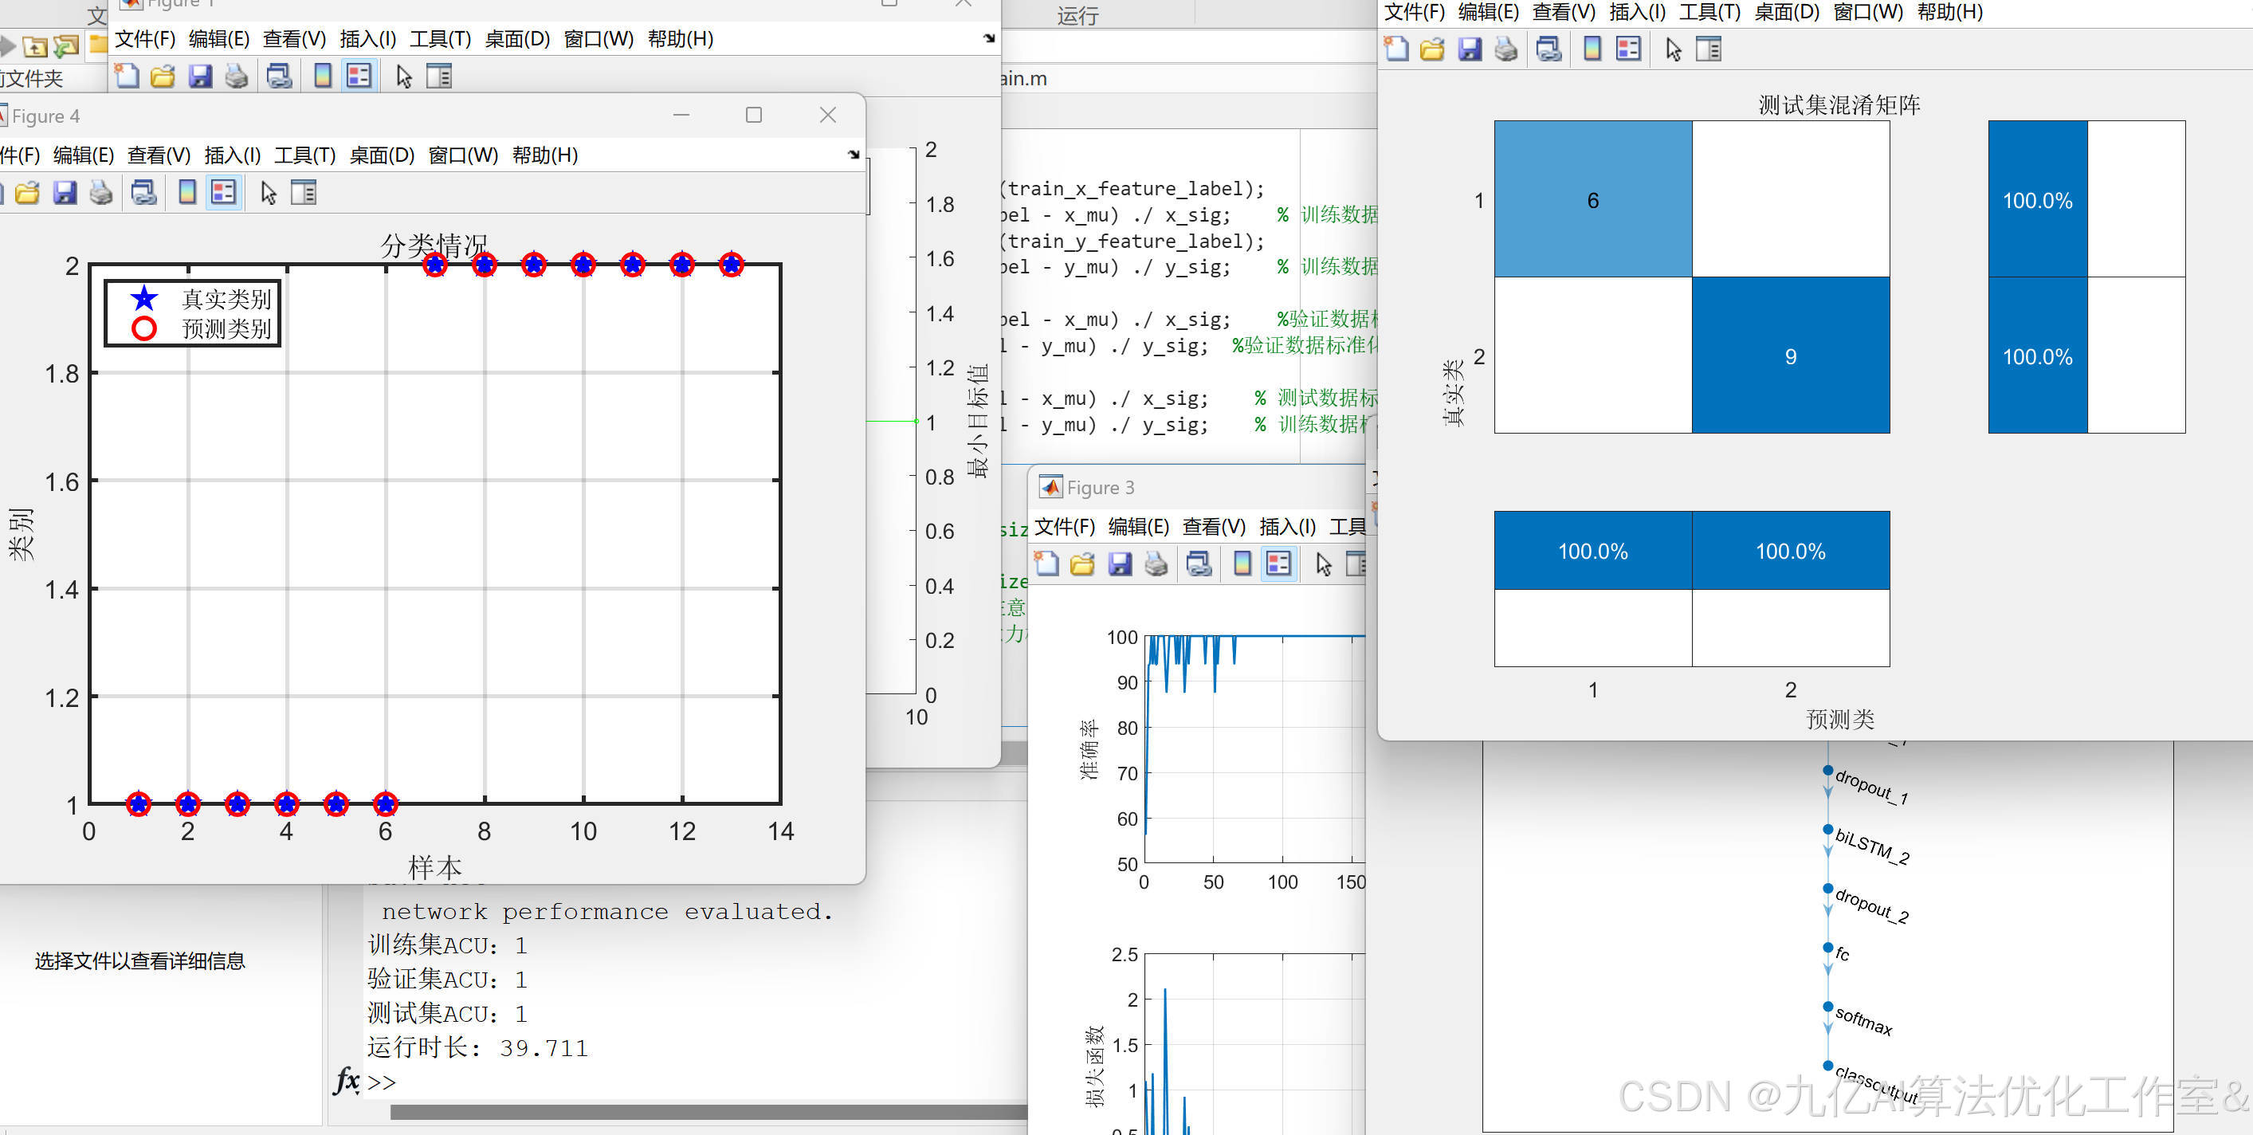Image resolution: width=2253 pixels, height=1135 pixels.
Task: Click confusion matrix cell showing 9
Action: tap(1790, 356)
